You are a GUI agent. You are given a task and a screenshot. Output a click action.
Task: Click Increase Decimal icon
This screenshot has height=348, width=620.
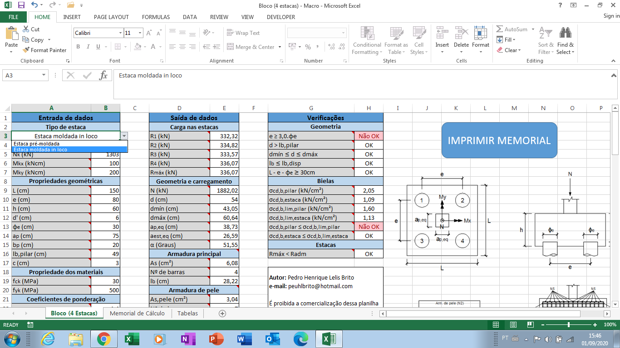click(x=331, y=47)
